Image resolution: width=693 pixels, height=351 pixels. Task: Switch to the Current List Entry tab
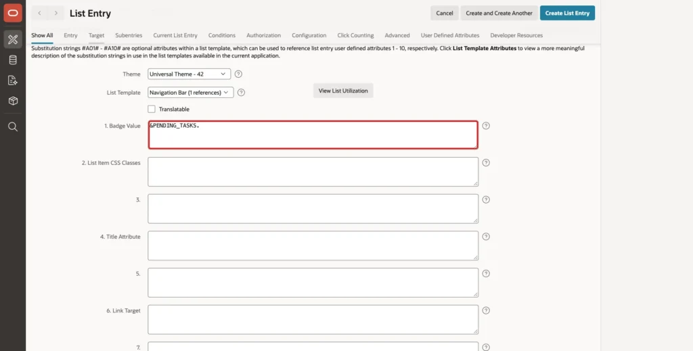[x=175, y=35]
